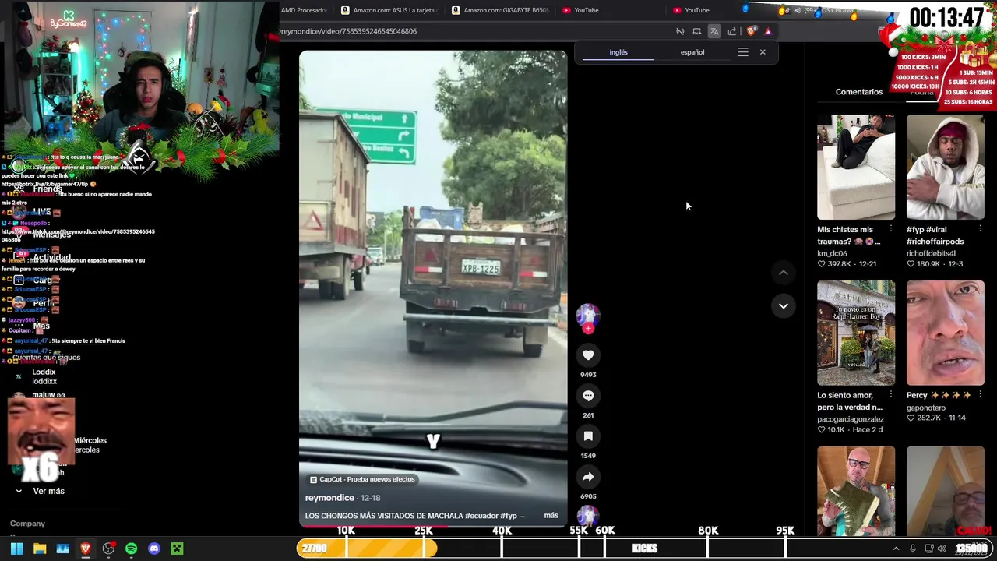Close the translation popup
The height and width of the screenshot is (561, 997).
763,52
